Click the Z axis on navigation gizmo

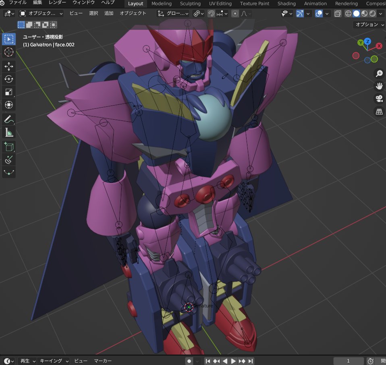(367, 41)
